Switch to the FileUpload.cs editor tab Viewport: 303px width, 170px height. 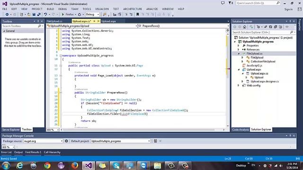(54, 21)
